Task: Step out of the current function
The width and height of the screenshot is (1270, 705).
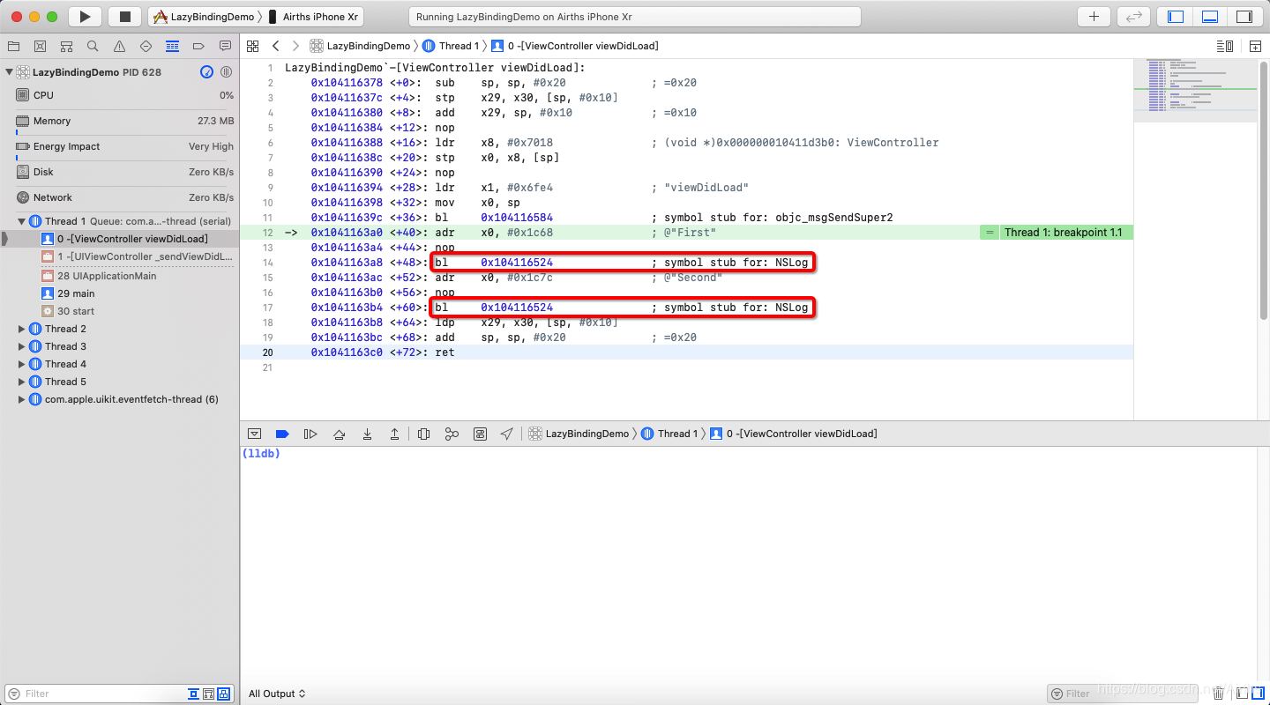Action: pos(394,434)
